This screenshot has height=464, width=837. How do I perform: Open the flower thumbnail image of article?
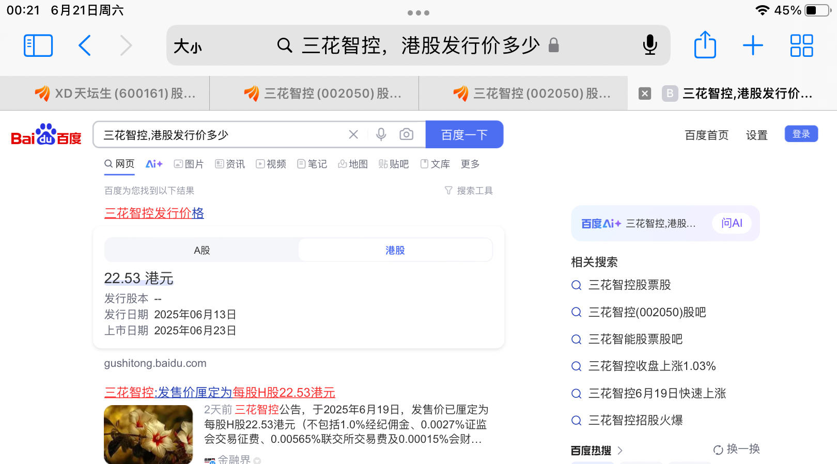coord(148,435)
